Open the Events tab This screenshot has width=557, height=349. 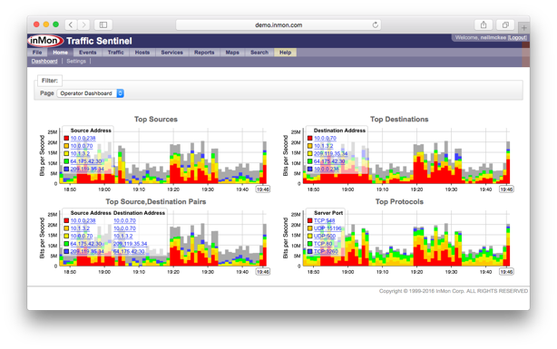[x=88, y=53]
